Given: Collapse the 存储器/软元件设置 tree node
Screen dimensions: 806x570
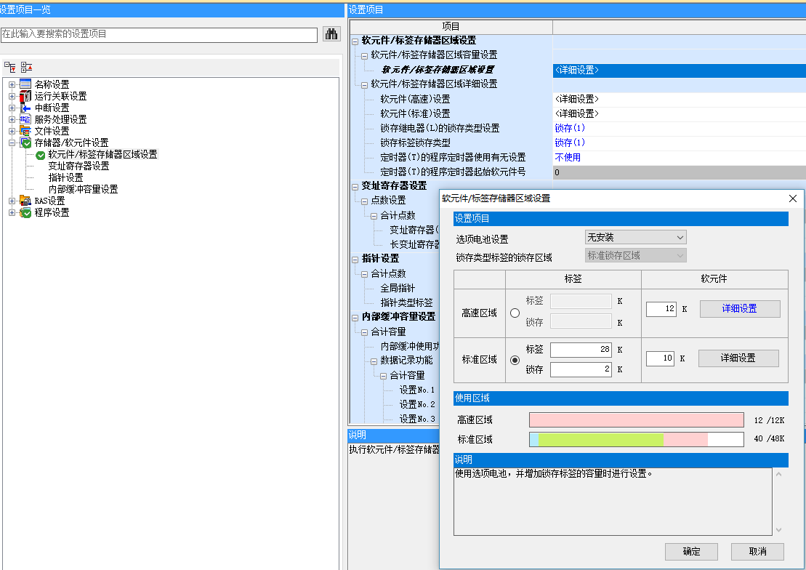Looking at the screenshot, I should pyautogui.click(x=12, y=142).
